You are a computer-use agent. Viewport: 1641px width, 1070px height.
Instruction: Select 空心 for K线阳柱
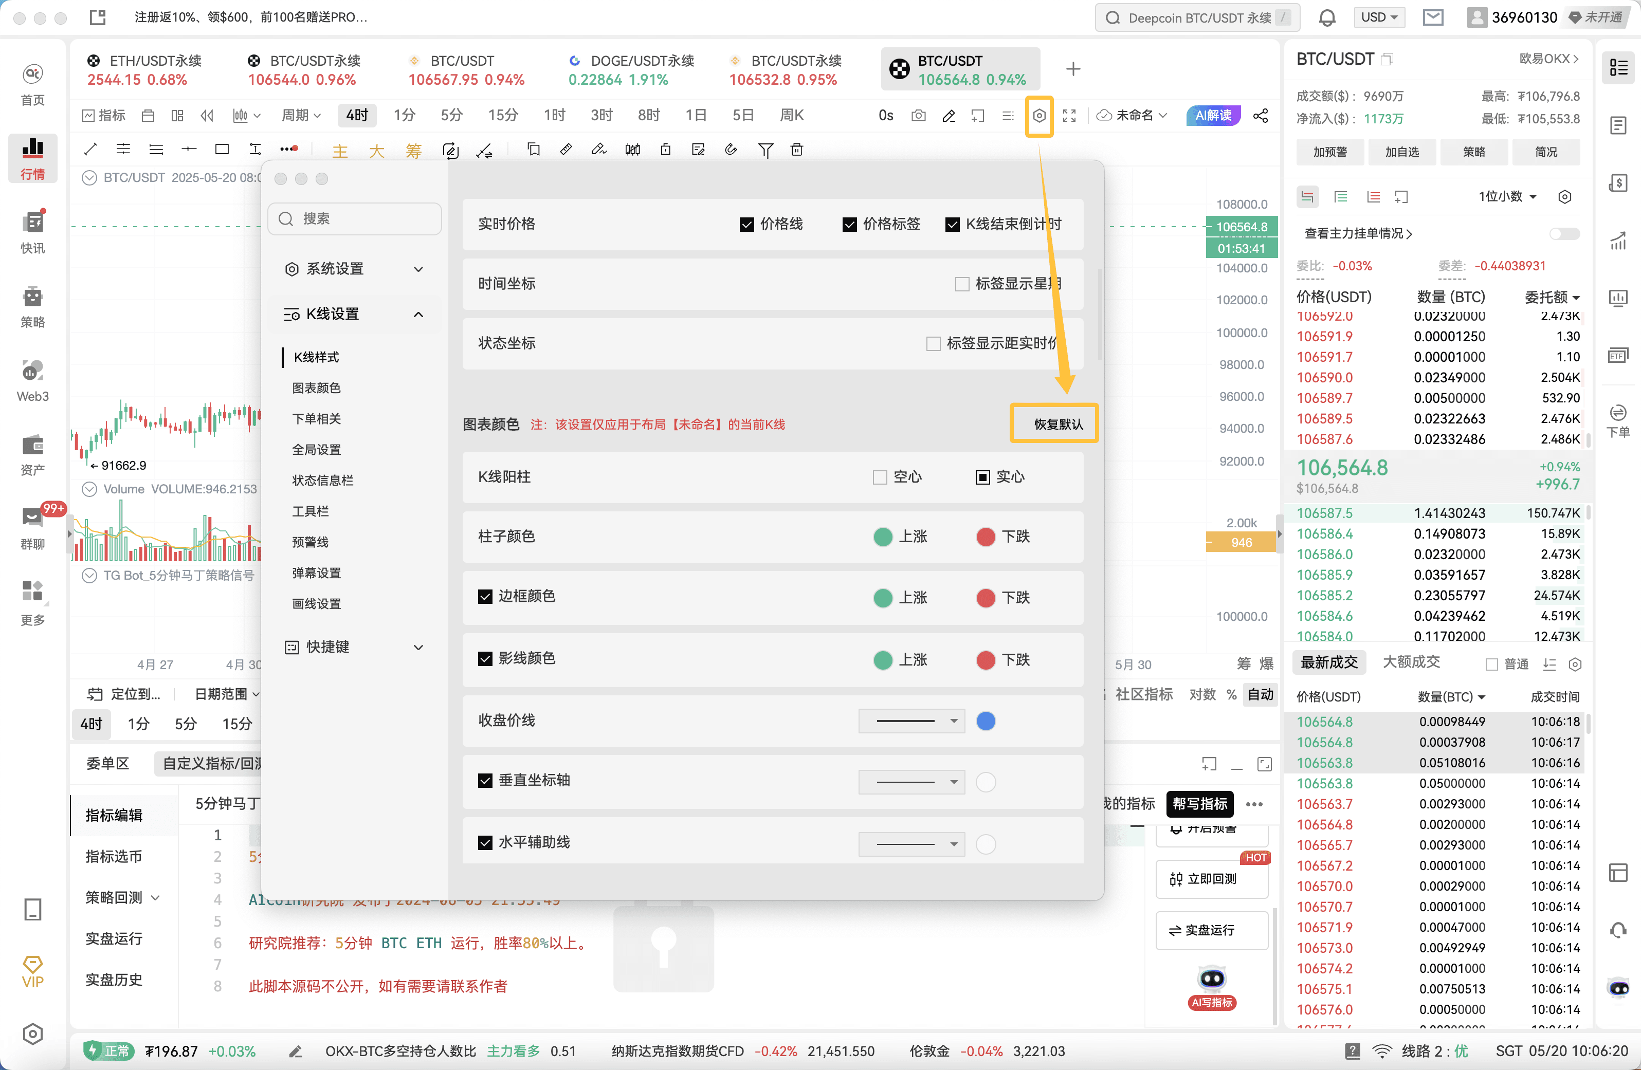coord(880,477)
